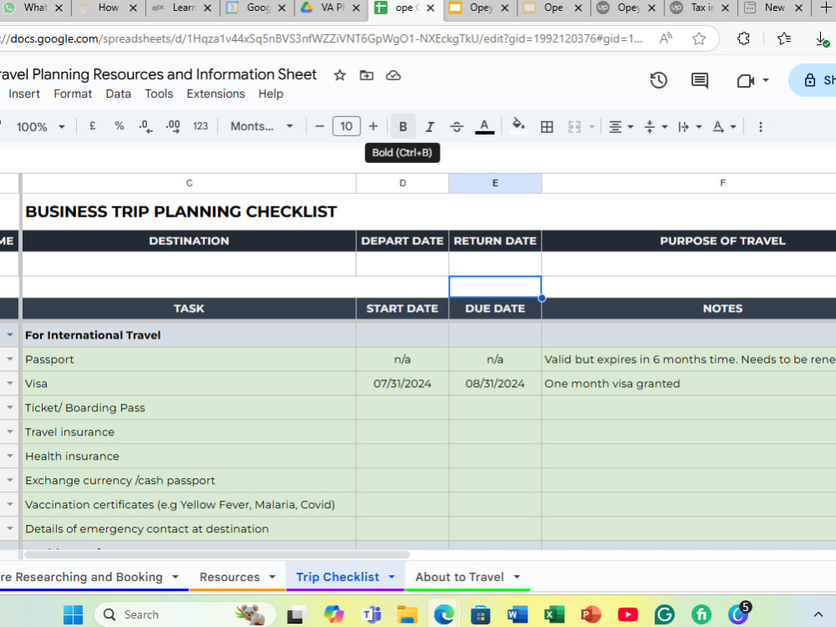Increase decimal places icon
The height and width of the screenshot is (627, 836).
[173, 126]
